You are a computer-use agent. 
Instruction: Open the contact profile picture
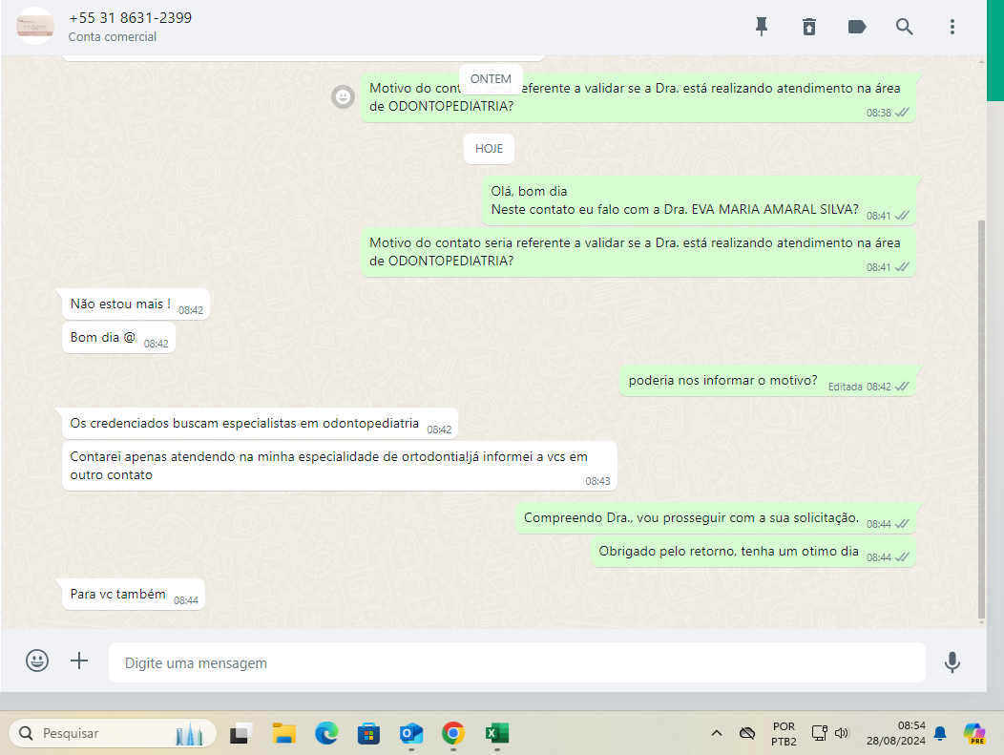tap(35, 27)
